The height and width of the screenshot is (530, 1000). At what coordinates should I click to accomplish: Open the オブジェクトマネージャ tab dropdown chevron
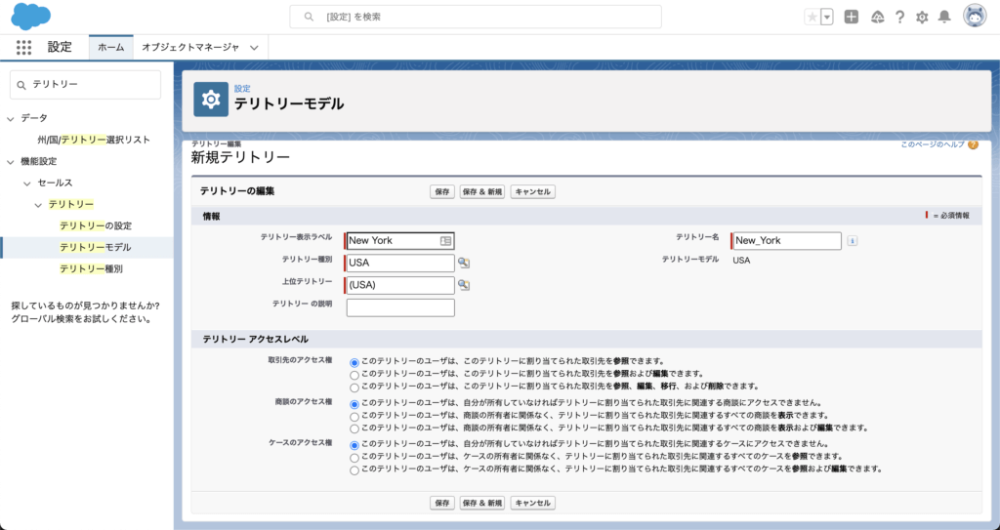click(x=254, y=48)
